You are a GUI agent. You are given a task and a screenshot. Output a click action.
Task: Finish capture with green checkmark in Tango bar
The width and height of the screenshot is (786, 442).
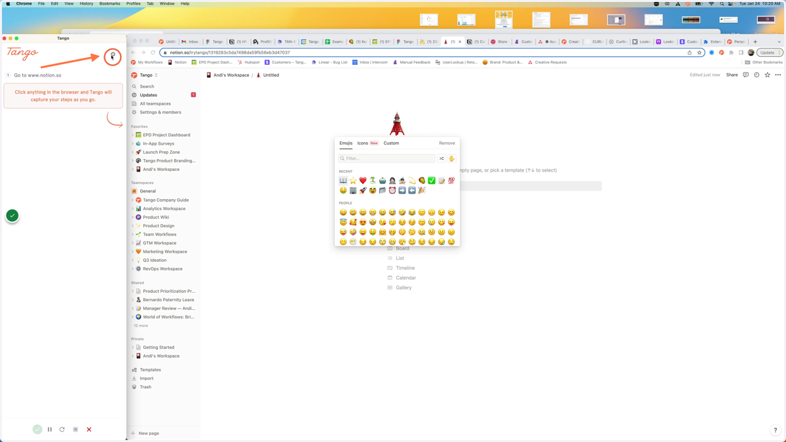[37, 430]
